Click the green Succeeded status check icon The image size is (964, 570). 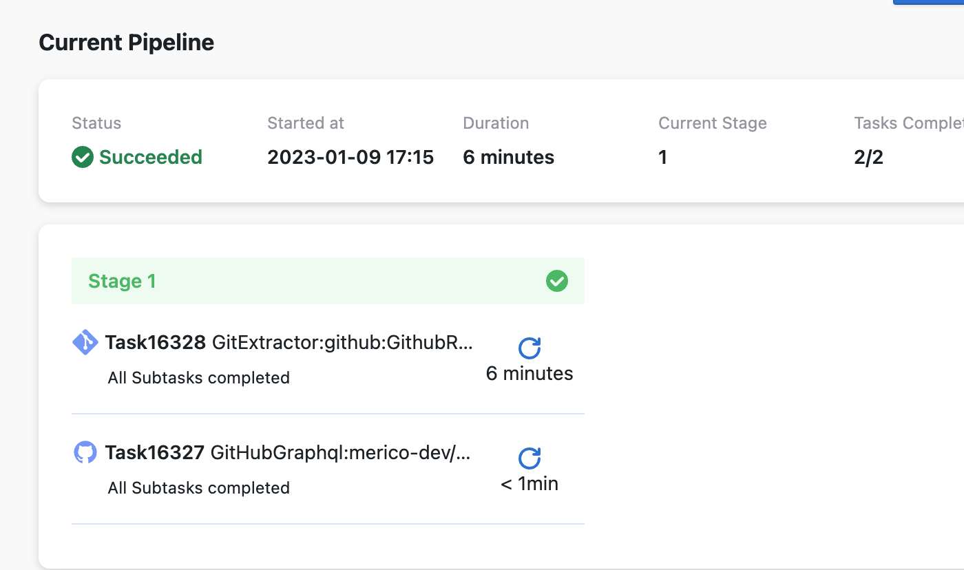click(x=82, y=158)
